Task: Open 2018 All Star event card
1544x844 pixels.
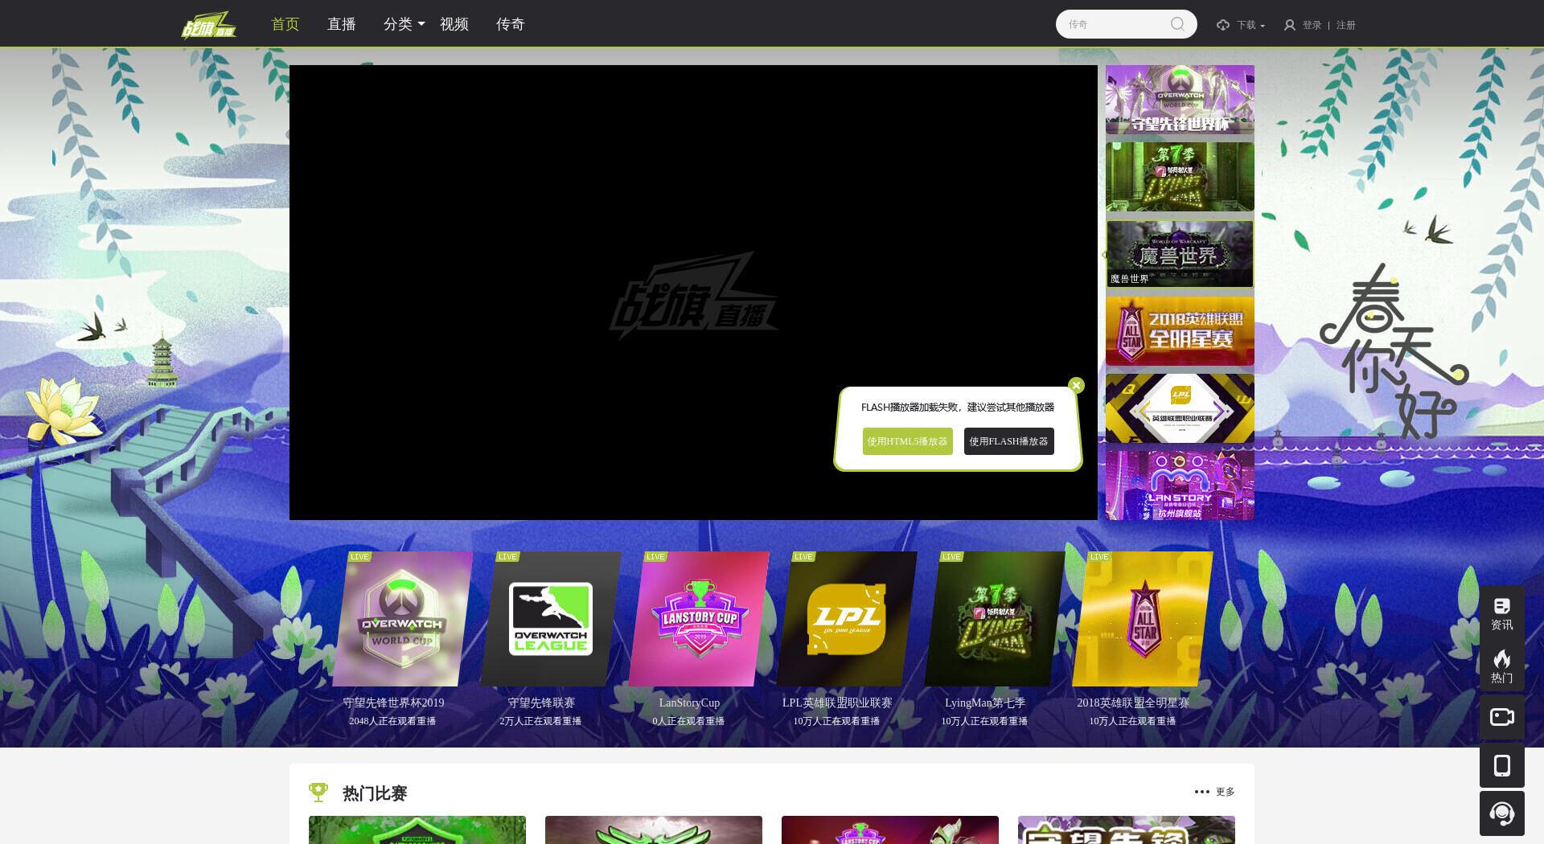Action: click(1142, 619)
